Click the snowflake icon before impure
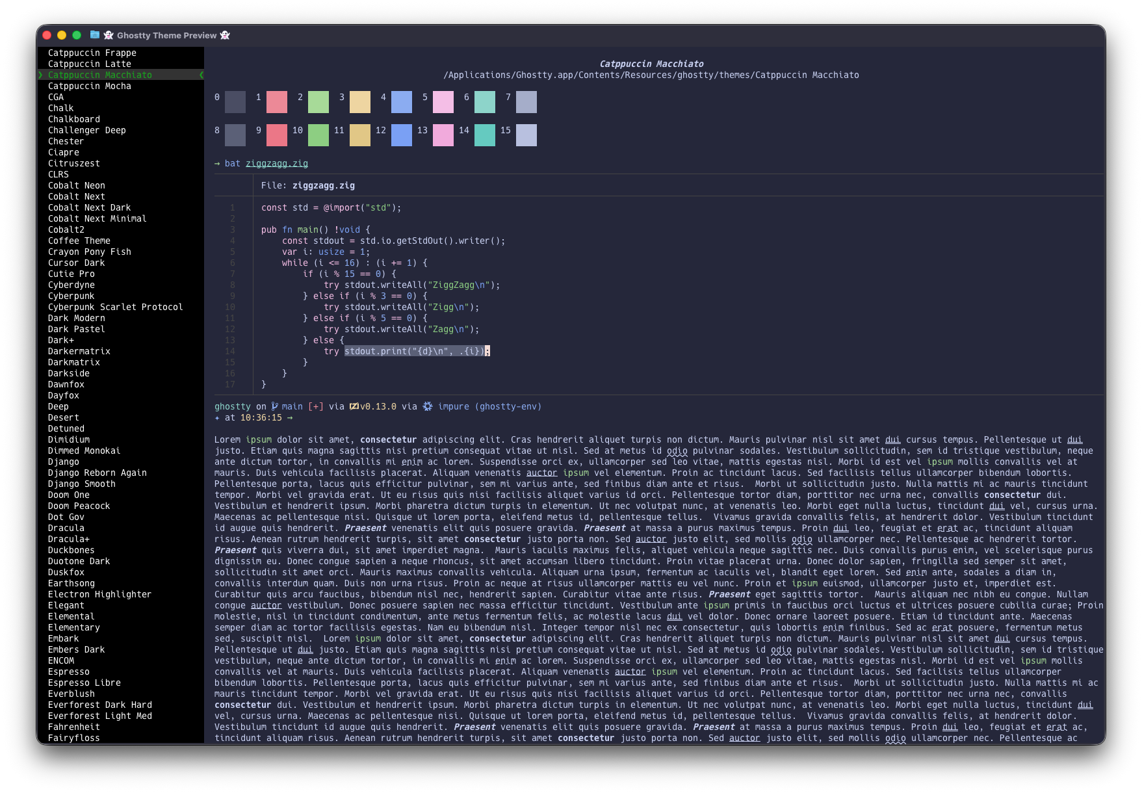The width and height of the screenshot is (1142, 793). pyautogui.click(x=428, y=406)
